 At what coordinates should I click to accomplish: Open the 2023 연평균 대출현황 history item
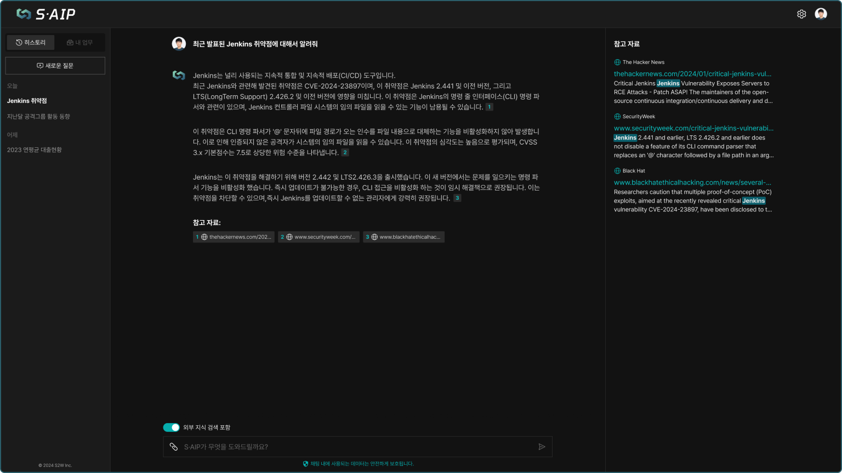point(34,150)
